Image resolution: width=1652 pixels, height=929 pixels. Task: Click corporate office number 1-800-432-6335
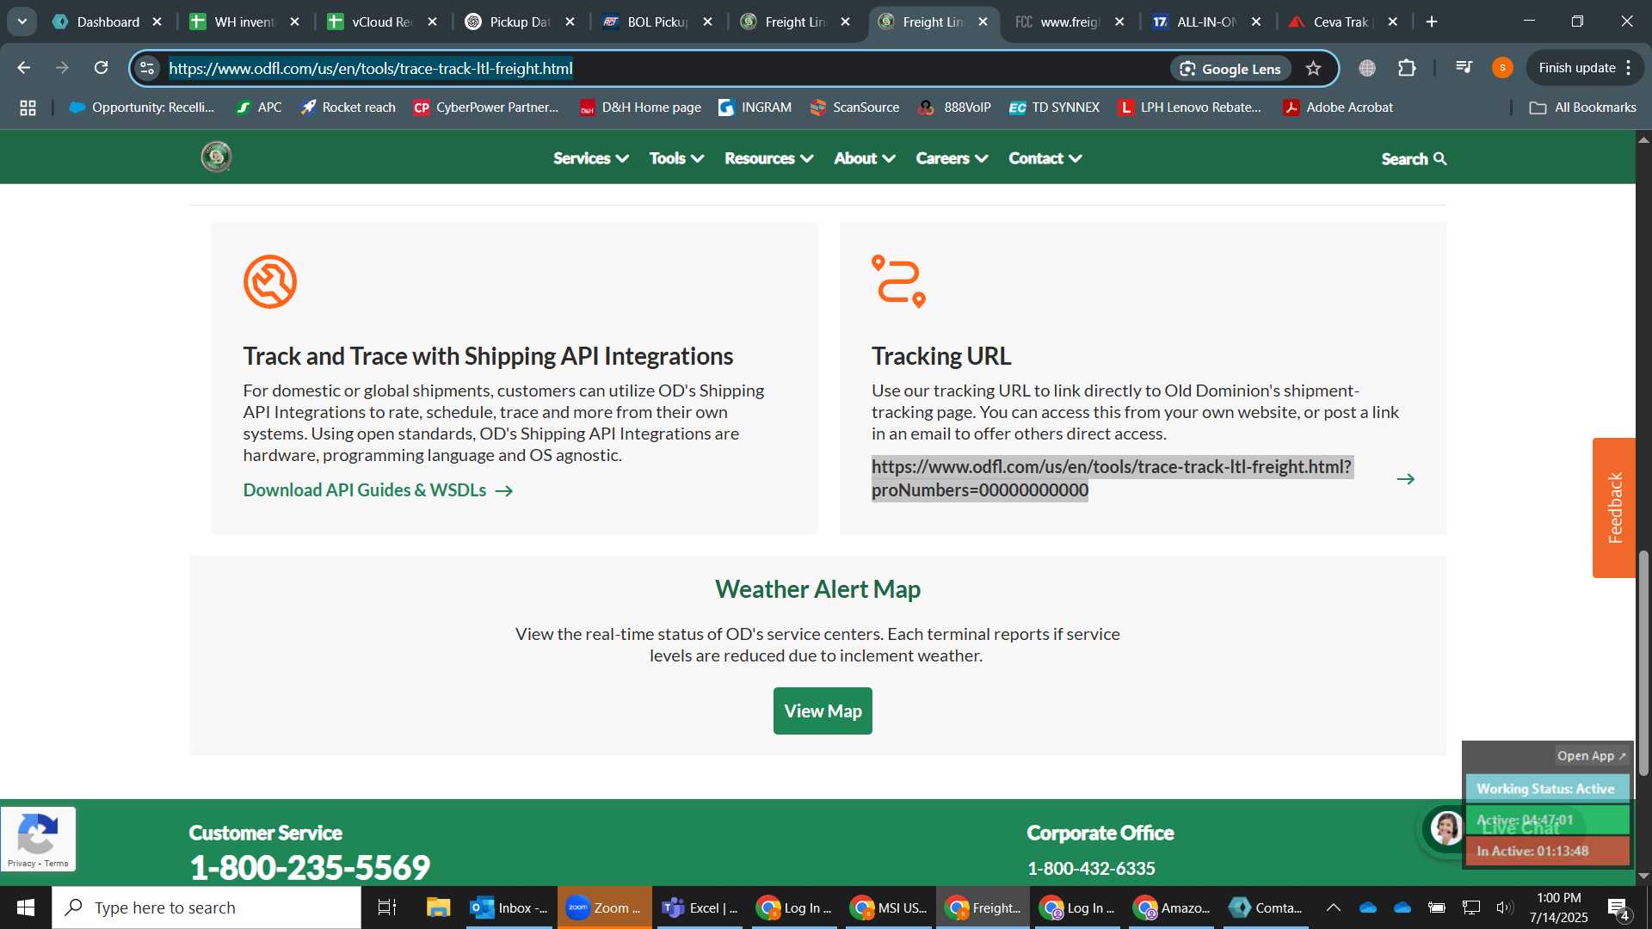[1091, 869]
